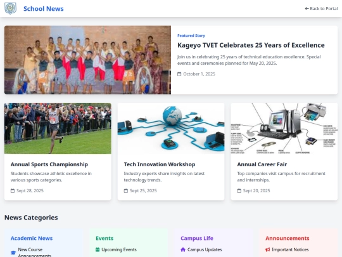Open New Course Announcements item
The image size is (342, 257).
pyautogui.click(x=34, y=253)
